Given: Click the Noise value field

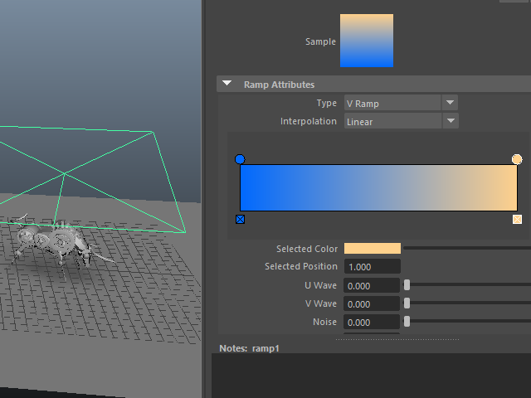Looking at the screenshot, I should [x=372, y=322].
